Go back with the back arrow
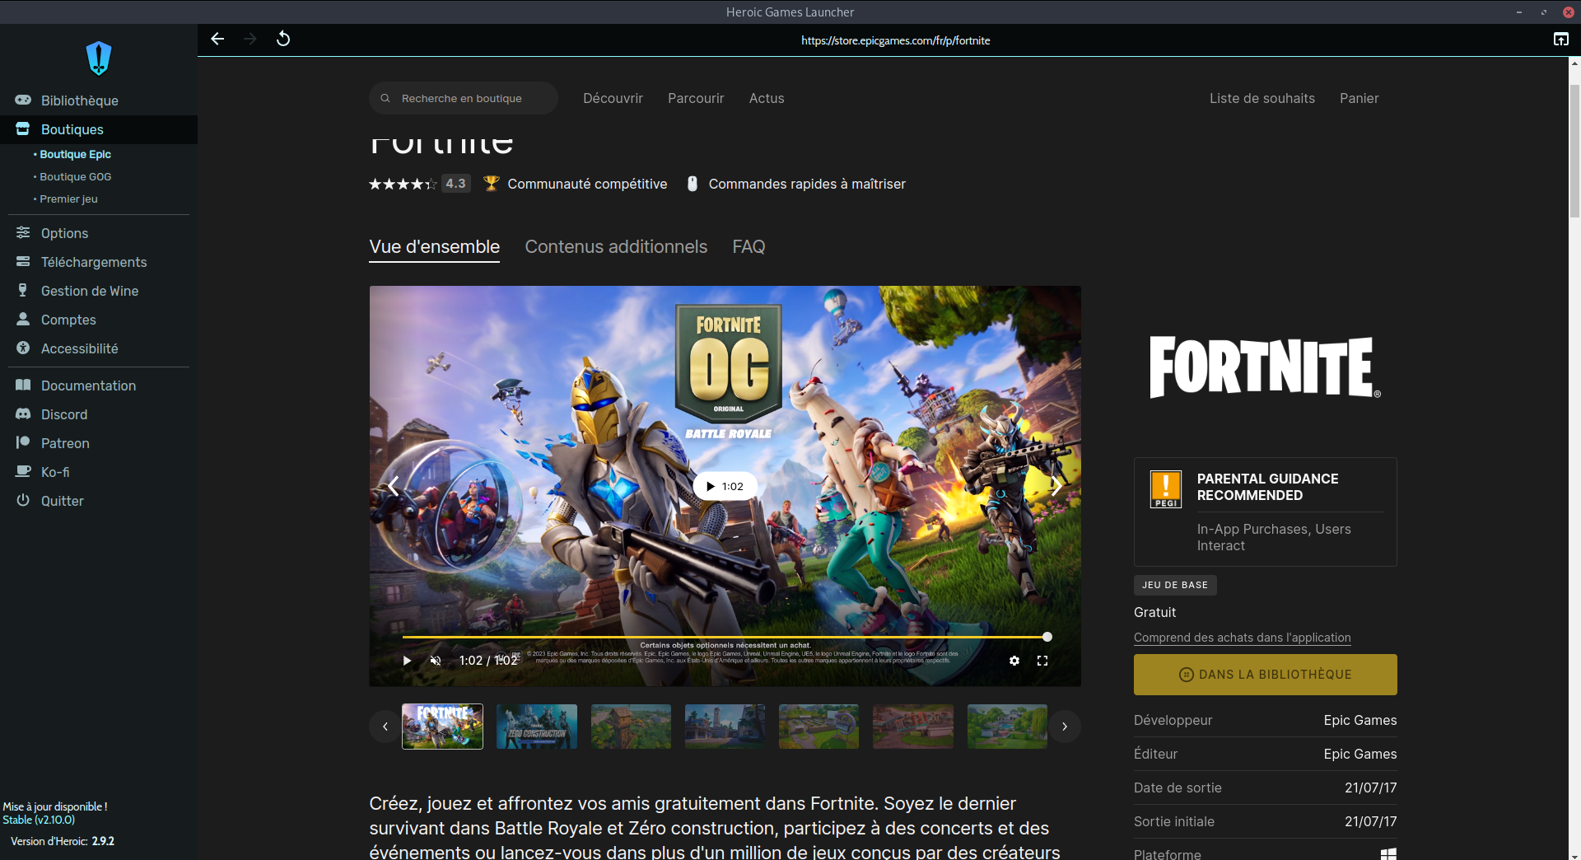 coord(217,39)
